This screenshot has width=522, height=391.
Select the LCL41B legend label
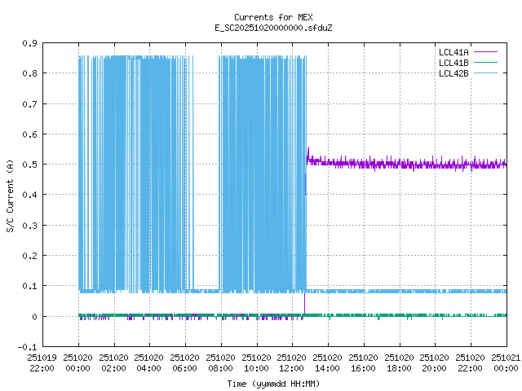[x=453, y=62]
